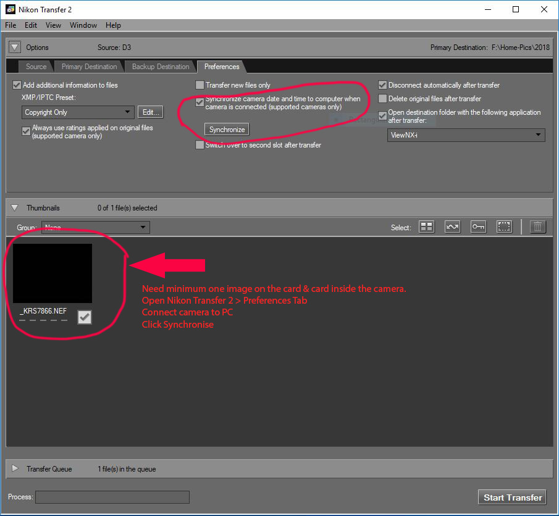Viewport: 559px width, 516px height.
Task: Enable Delete original files after transfer
Action: (382, 98)
